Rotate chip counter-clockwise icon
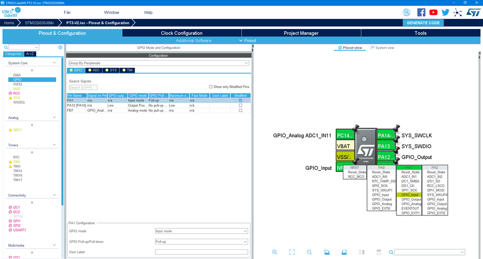The image size is (483, 259). click(344, 252)
